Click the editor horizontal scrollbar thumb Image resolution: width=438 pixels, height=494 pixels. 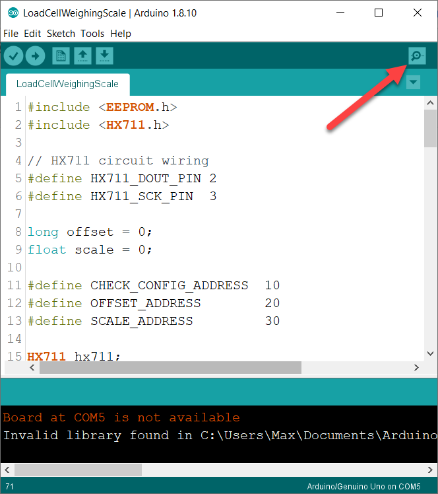171,368
